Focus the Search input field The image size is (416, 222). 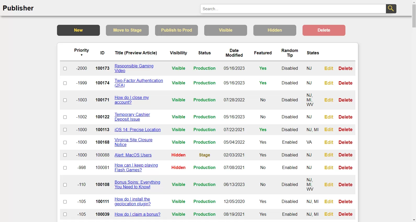tap(293, 9)
